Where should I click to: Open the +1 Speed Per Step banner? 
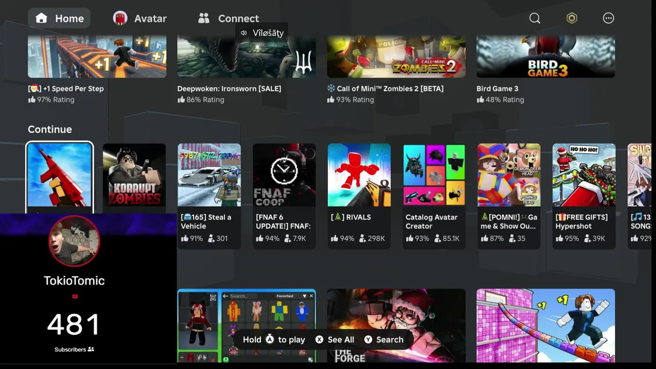click(97, 56)
